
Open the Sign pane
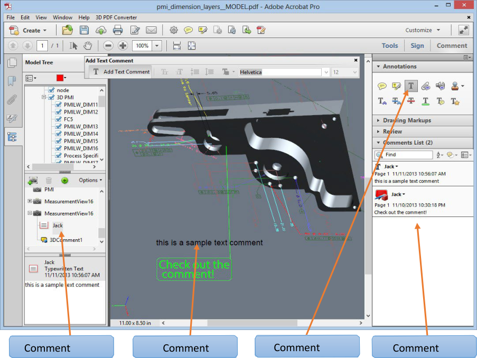click(417, 45)
